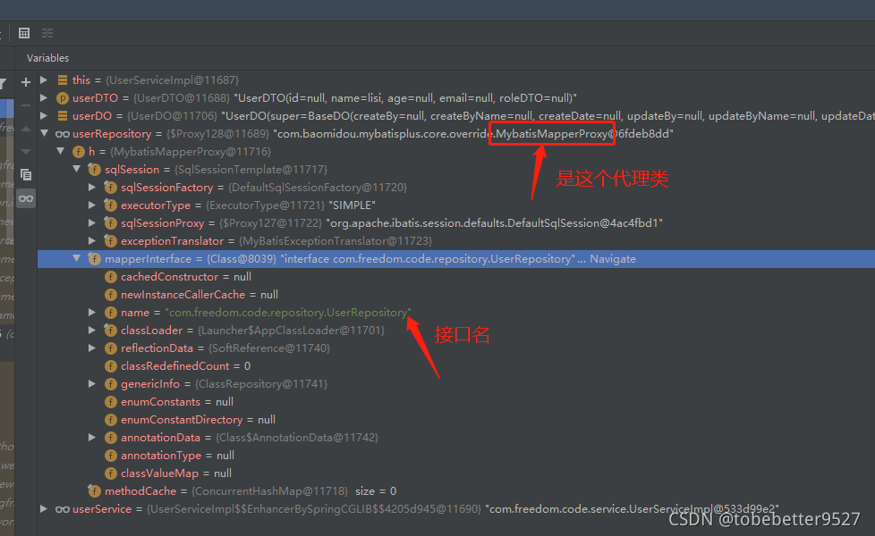Collapse the h MybatisMapperProxy node

click(60, 151)
